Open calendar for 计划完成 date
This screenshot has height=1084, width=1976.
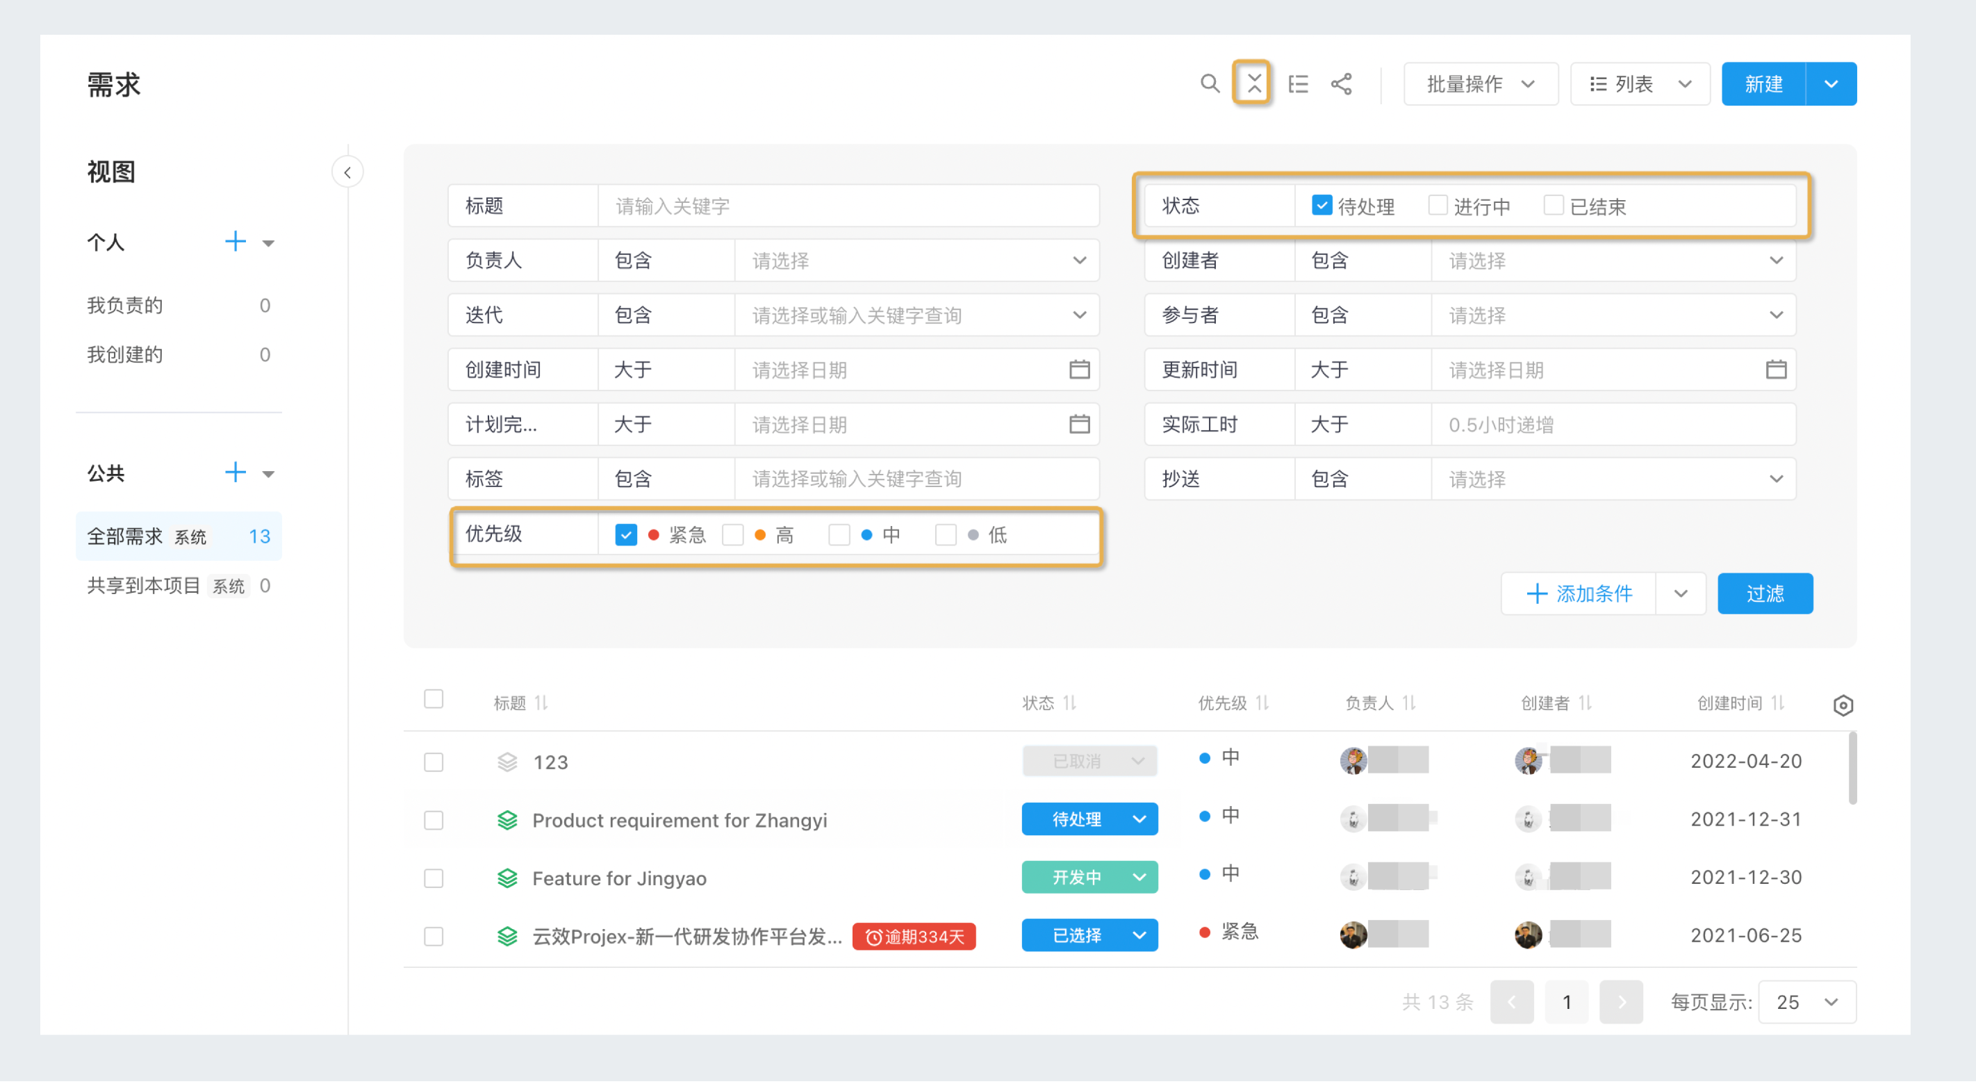tap(1079, 425)
